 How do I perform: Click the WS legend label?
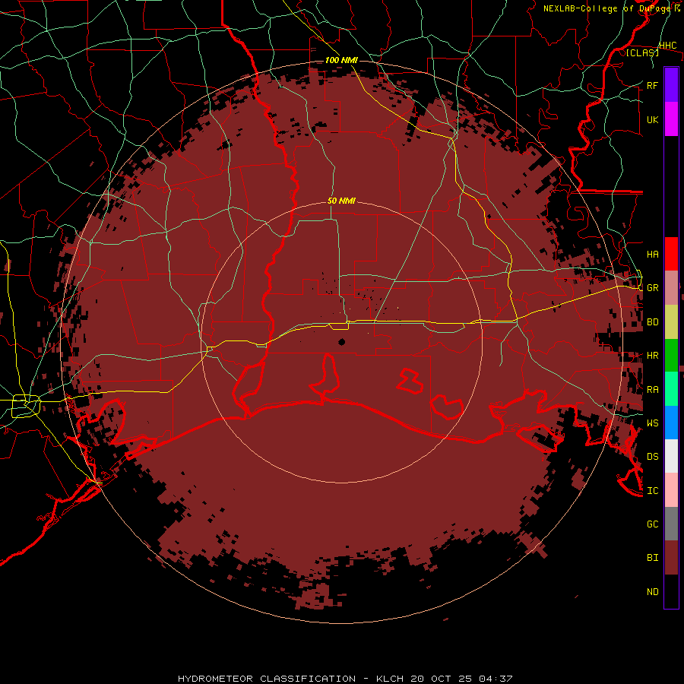click(652, 423)
